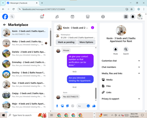This screenshot has height=118, width=147.
Task: Open Windows notification center icon
Action: (142, 115)
